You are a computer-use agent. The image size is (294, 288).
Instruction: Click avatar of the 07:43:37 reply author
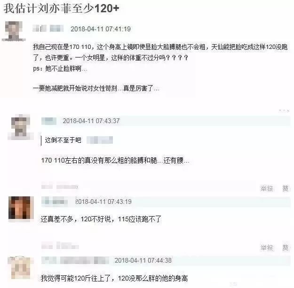[21, 127]
